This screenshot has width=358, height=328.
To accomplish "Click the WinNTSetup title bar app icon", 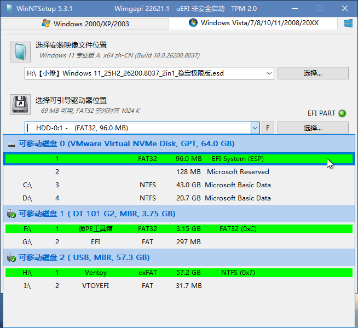I will (x=9, y=9).
